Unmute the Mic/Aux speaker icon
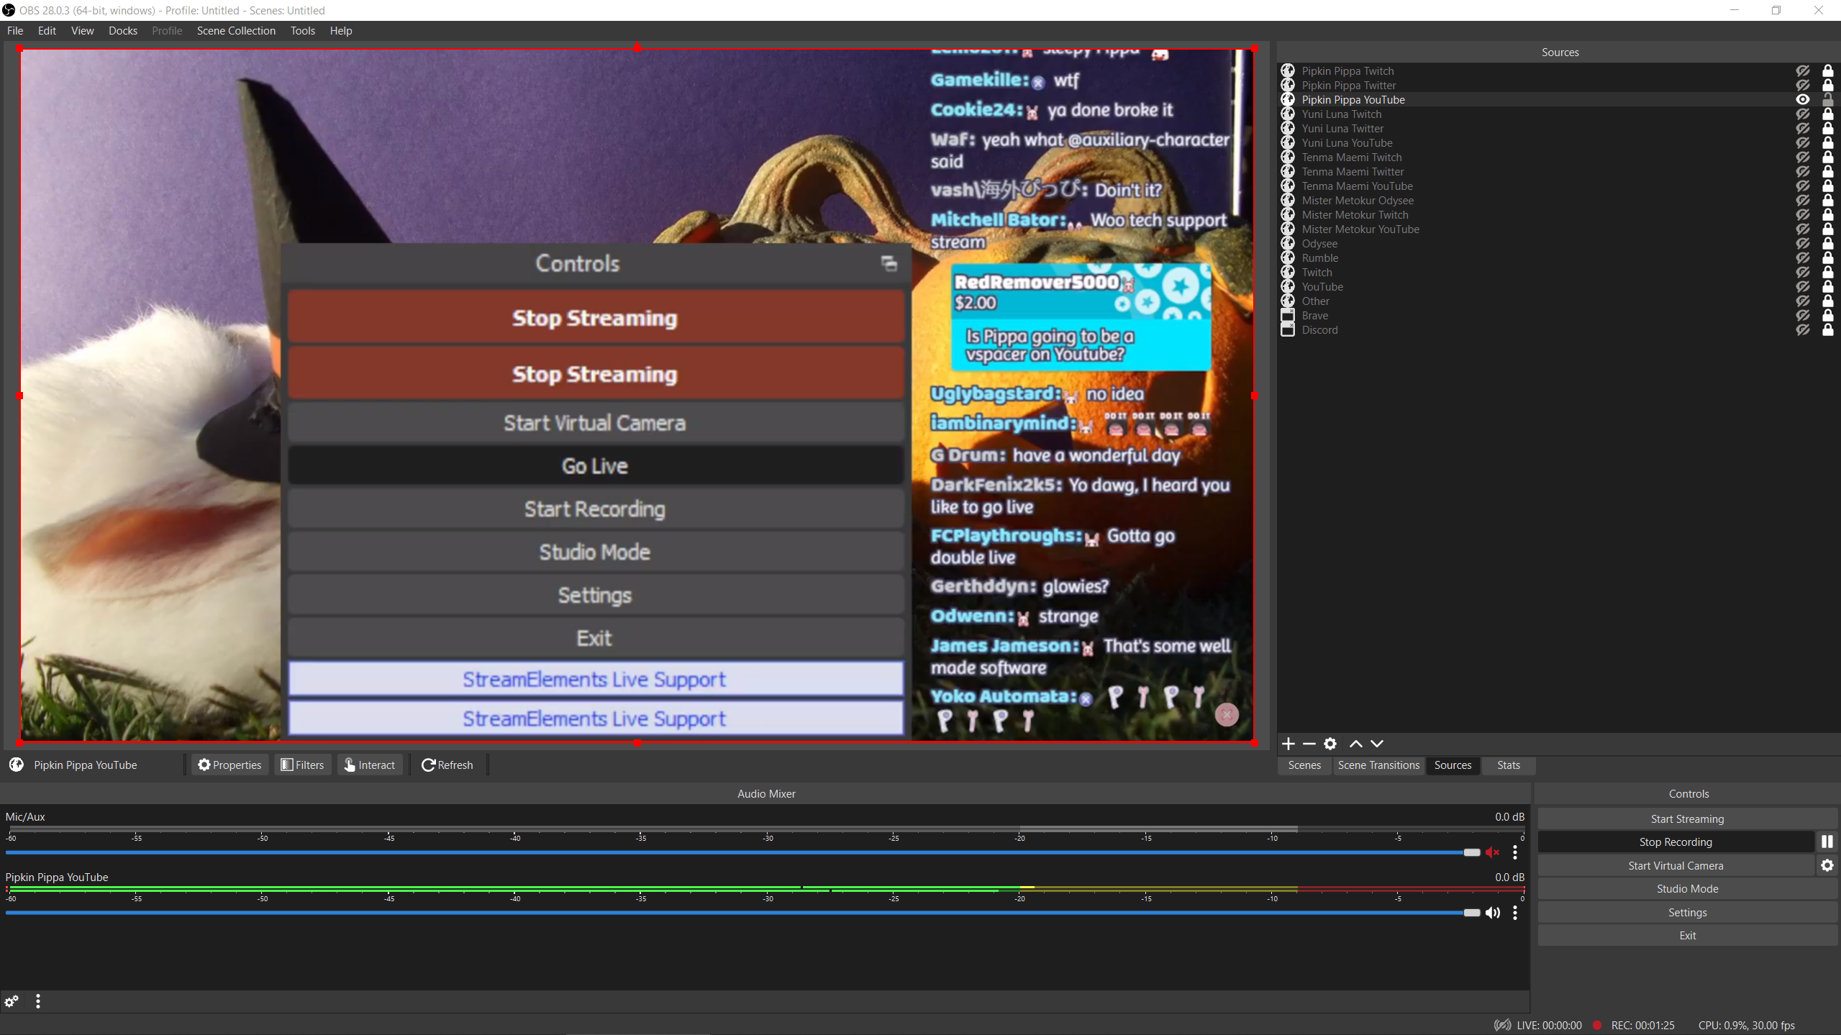This screenshot has width=1841, height=1035. (1493, 852)
